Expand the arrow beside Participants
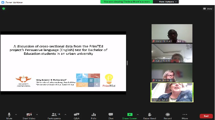 [x=65, y=114]
